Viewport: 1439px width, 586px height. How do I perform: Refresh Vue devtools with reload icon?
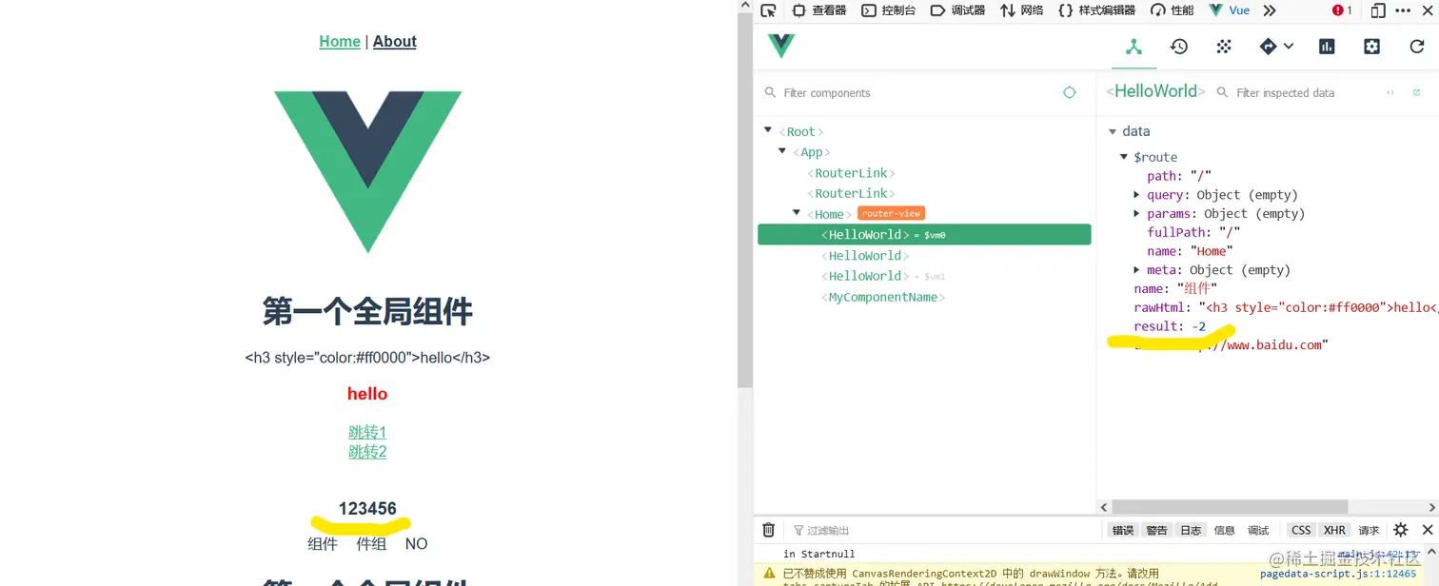coord(1417,47)
